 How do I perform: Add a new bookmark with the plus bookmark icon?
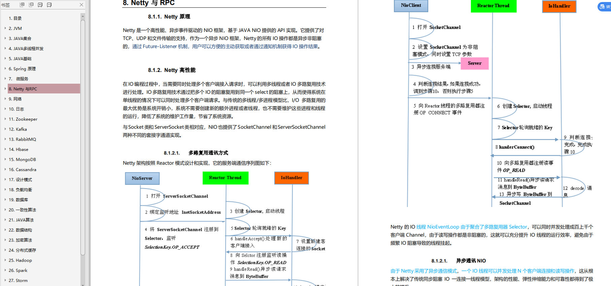click(40, 5)
